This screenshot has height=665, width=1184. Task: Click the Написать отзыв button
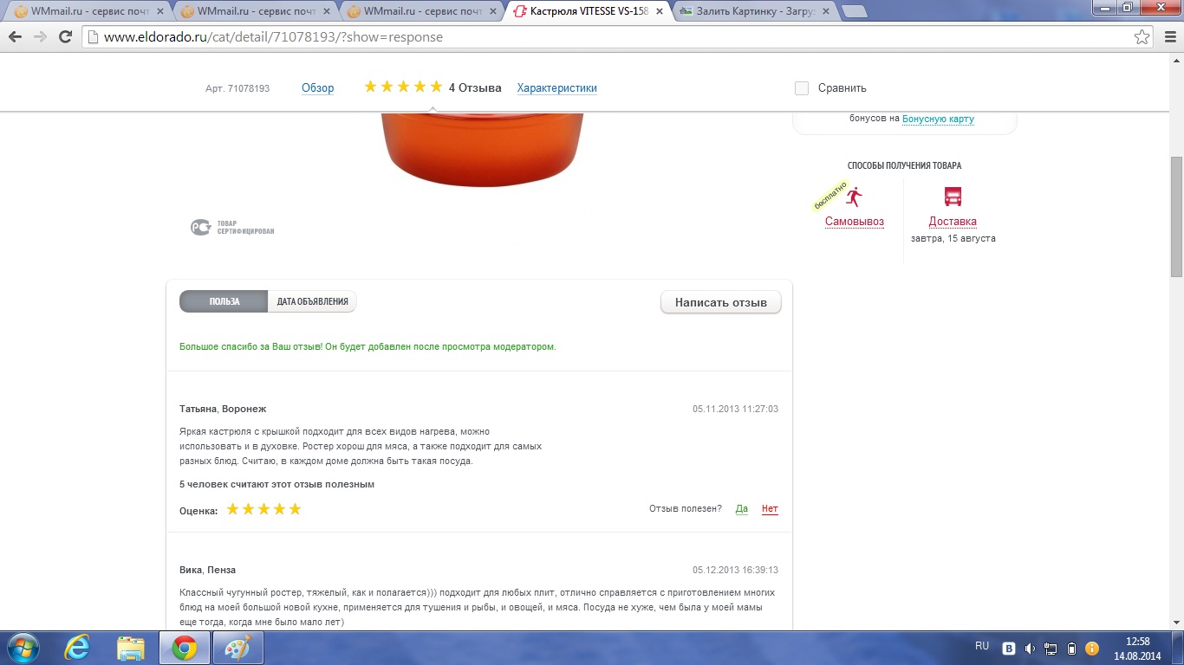721,303
